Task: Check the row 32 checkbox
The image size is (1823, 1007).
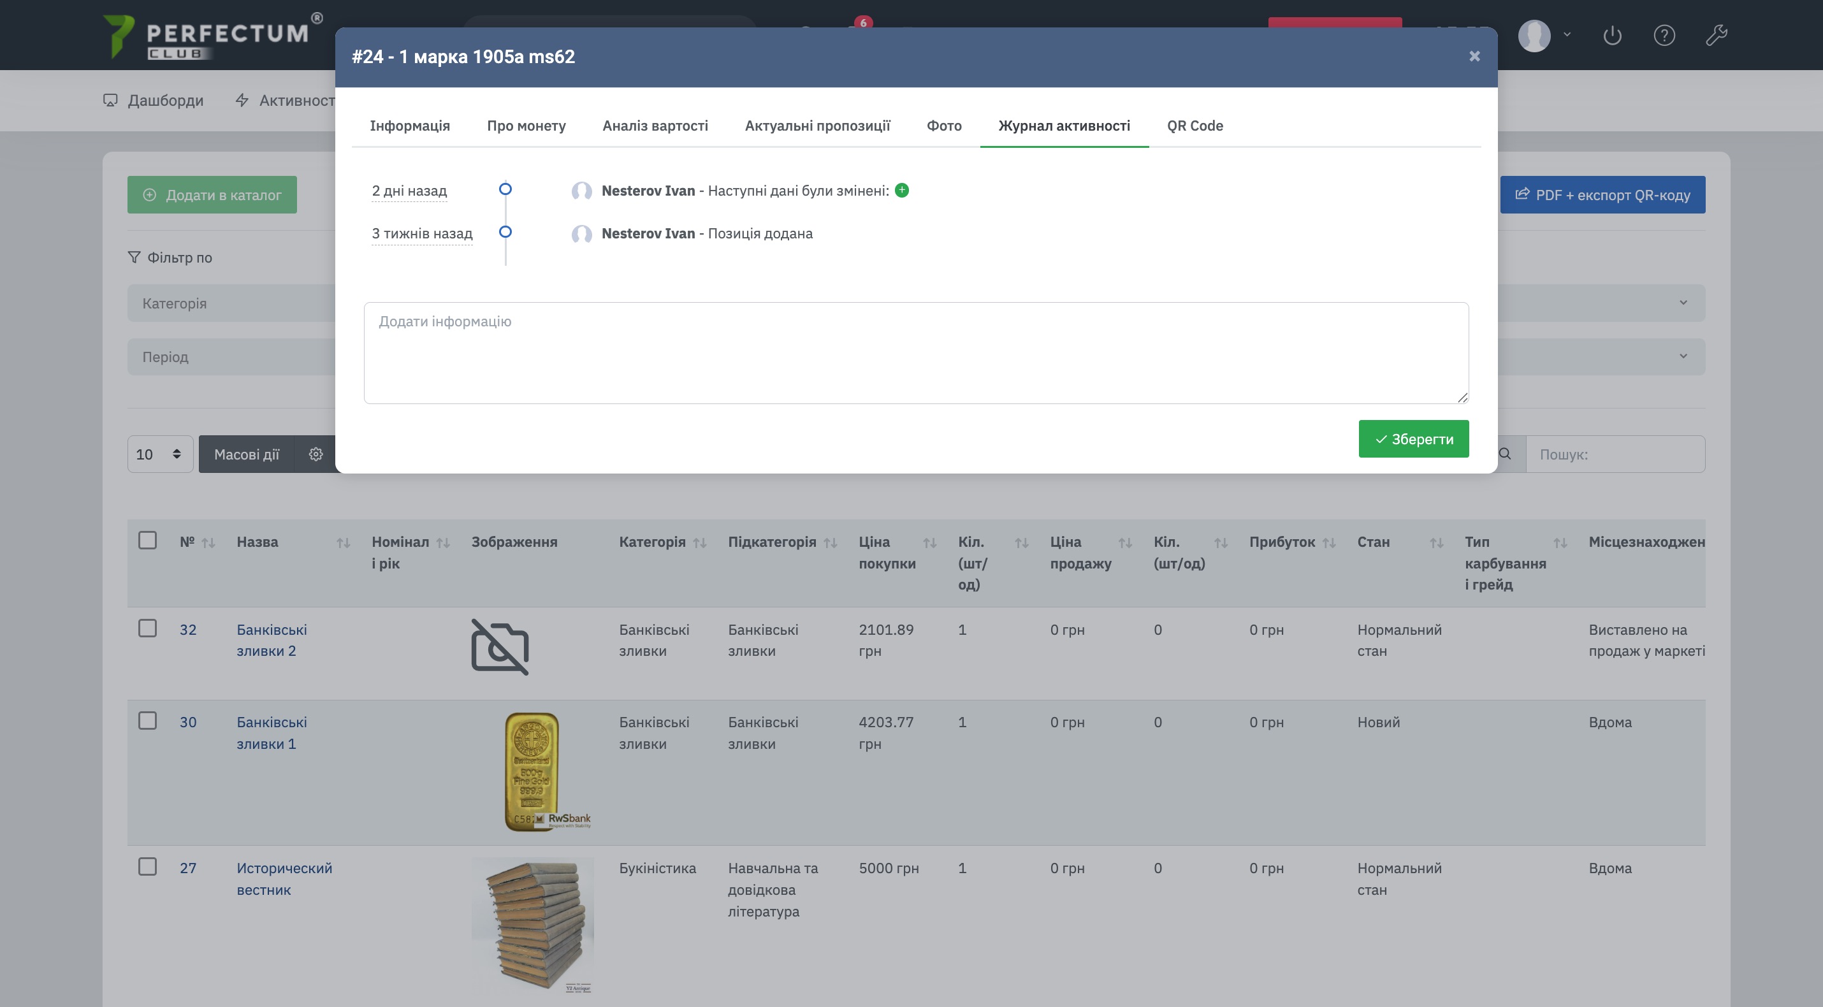Action: pyautogui.click(x=147, y=628)
